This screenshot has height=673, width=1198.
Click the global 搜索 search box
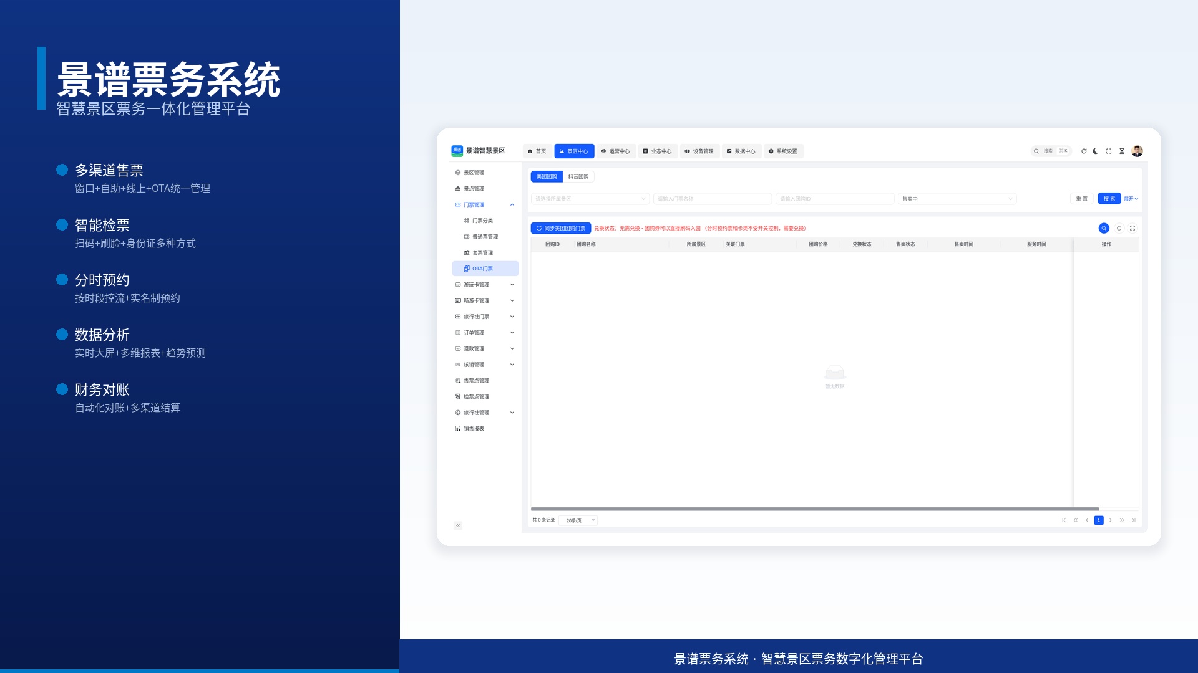pyautogui.click(x=1051, y=151)
